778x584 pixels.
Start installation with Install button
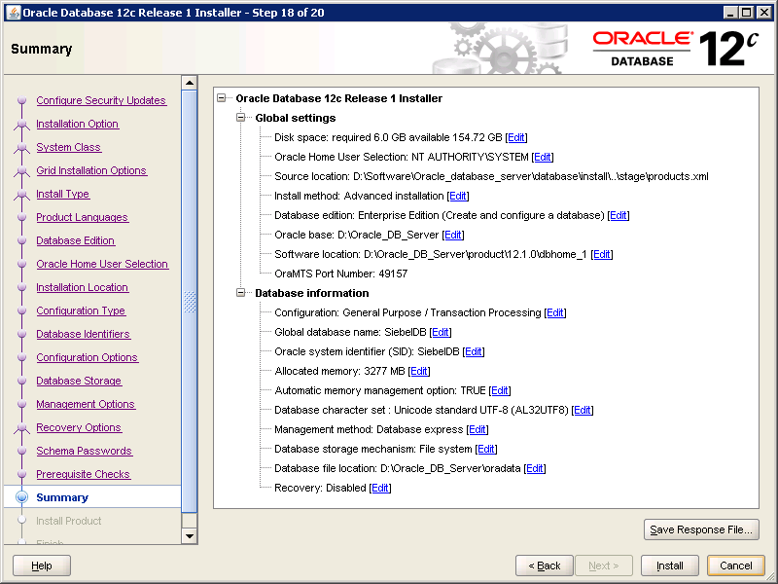point(670,566)
